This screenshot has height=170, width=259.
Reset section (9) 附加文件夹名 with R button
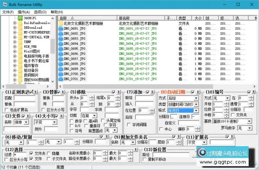[x=179, y=136]
